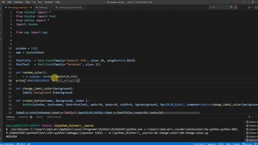Pause the debugger from the debug toolbar

[214, 7]
